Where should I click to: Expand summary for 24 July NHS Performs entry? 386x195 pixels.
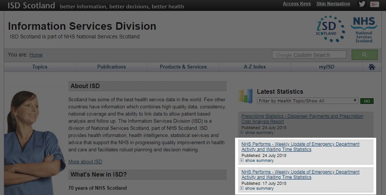coord(257,160)
